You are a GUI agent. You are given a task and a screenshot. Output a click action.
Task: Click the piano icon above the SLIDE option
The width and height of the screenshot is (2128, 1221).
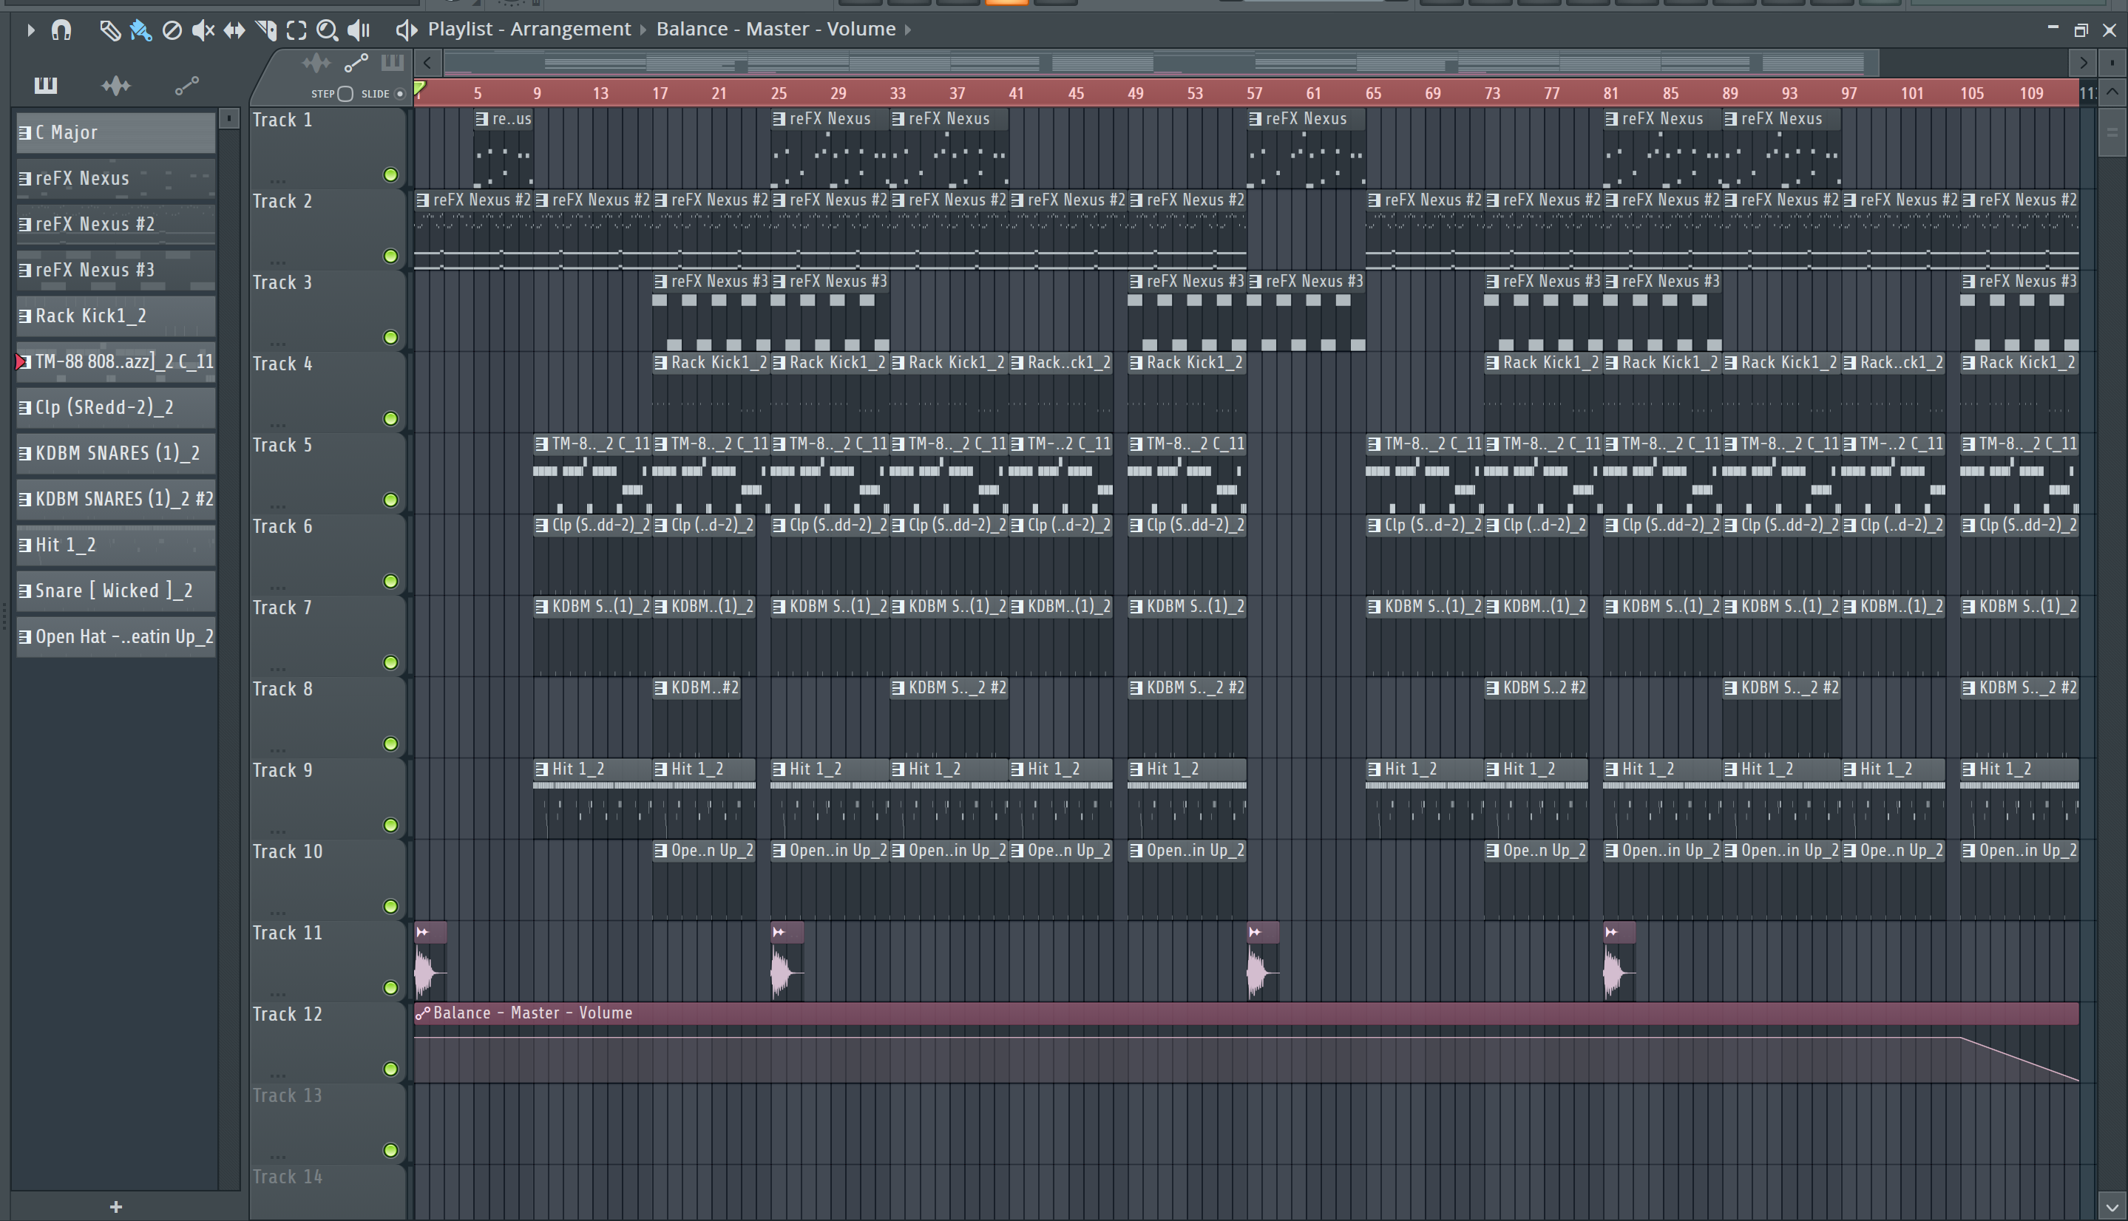(393, 63)
